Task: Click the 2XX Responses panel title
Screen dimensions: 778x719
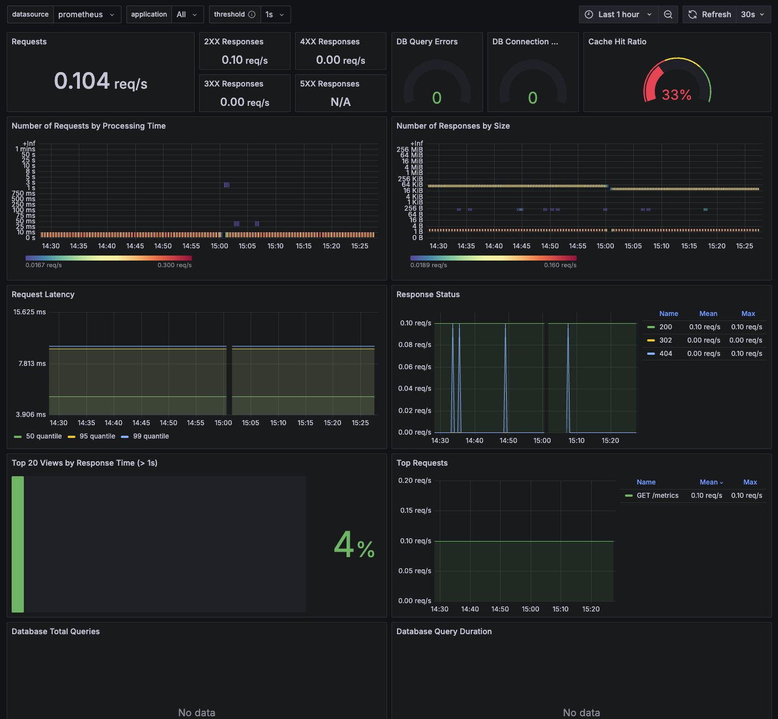Action: pos(233,42)
